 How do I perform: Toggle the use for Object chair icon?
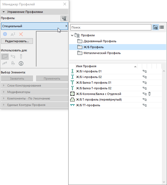coord(13,63)
